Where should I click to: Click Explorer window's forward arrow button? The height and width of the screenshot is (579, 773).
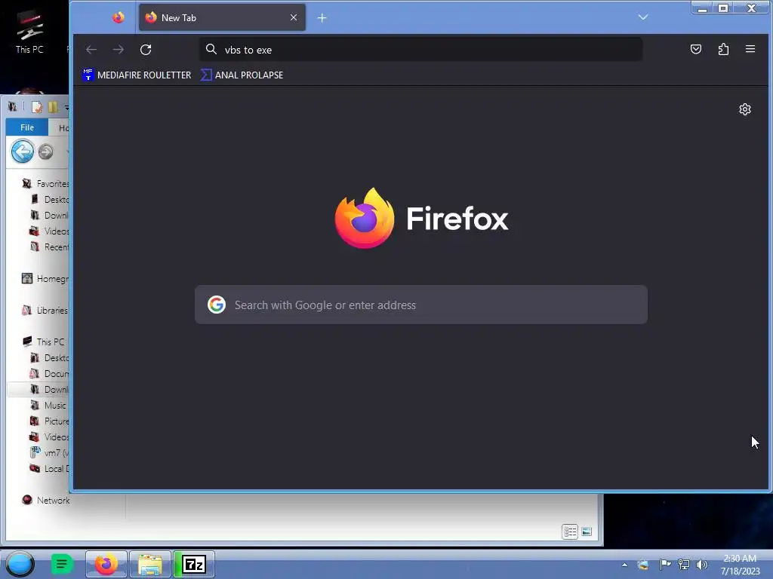[x=46, y=152]
